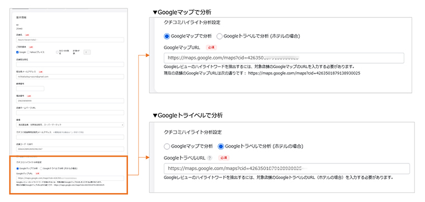425x202 pixels.
Task: Select Googleマップで分析 radio in the lower right panel
Action: click(167, 147)
